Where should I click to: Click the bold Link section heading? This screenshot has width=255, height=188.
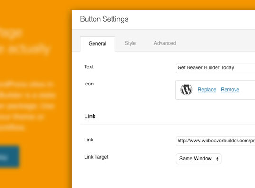tap(90, 116)
